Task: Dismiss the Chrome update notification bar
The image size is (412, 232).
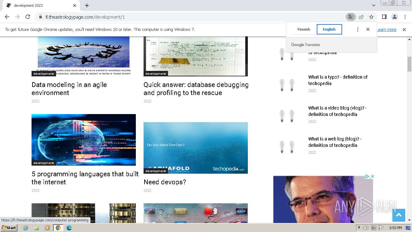Action: tap(404, 30)
